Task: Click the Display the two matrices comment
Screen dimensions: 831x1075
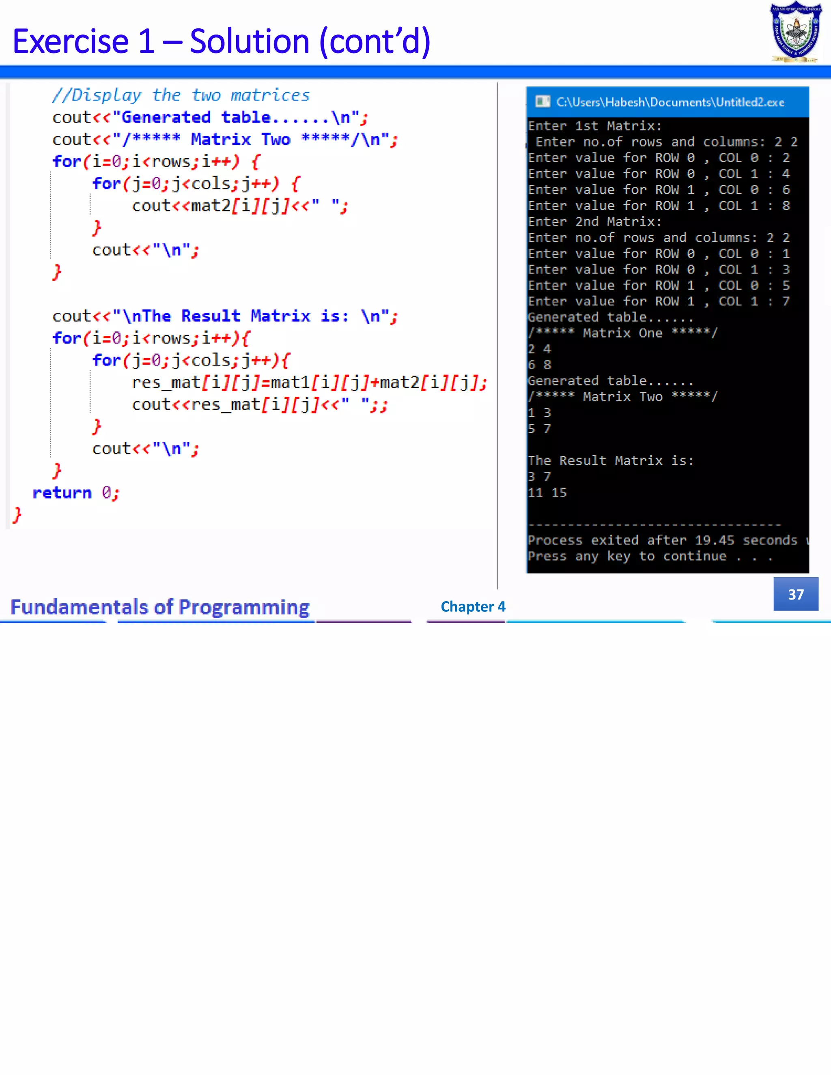Action: coord(181,95)
